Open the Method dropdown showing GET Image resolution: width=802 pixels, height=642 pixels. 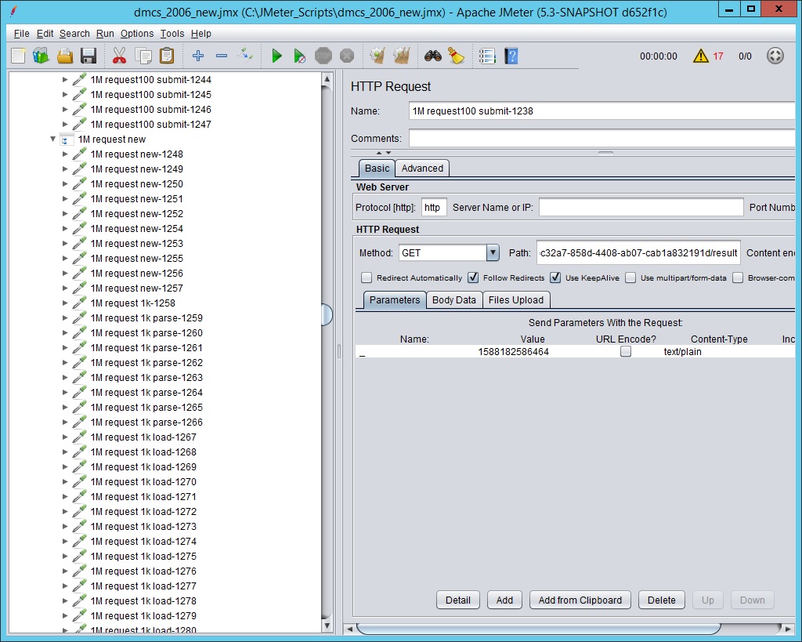(491, 252)
